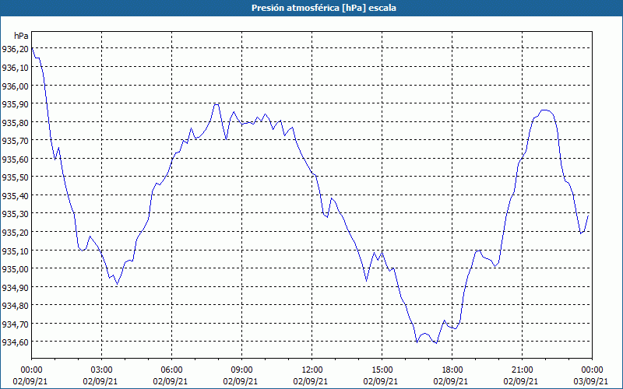Viewport: 623px width, 389px height.
Task: Click the 00:00 02/09/21 time label
Action: point(30,376)
